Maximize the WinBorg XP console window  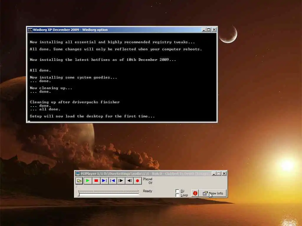[209, 30]
